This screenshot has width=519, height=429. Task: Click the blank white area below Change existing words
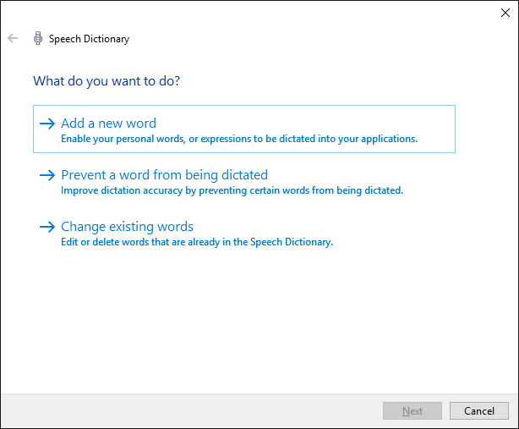coord(254,322)
